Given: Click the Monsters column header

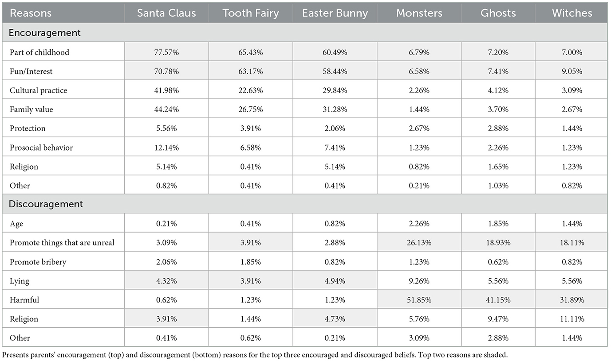Looking at the screenshot, I should coord(419,13).
